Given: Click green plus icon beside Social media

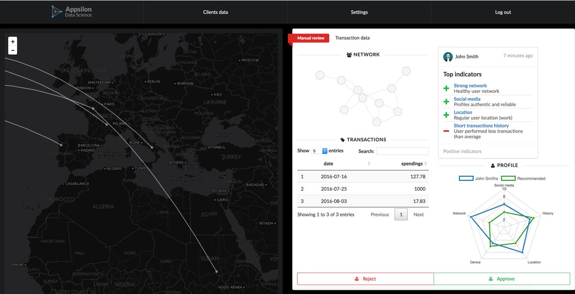Looking at the screenshot, I should 446,102.
